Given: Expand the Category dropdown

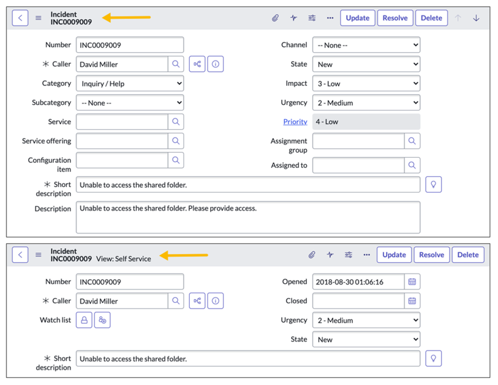Looking at the screenshot, I should pos(130,83).
